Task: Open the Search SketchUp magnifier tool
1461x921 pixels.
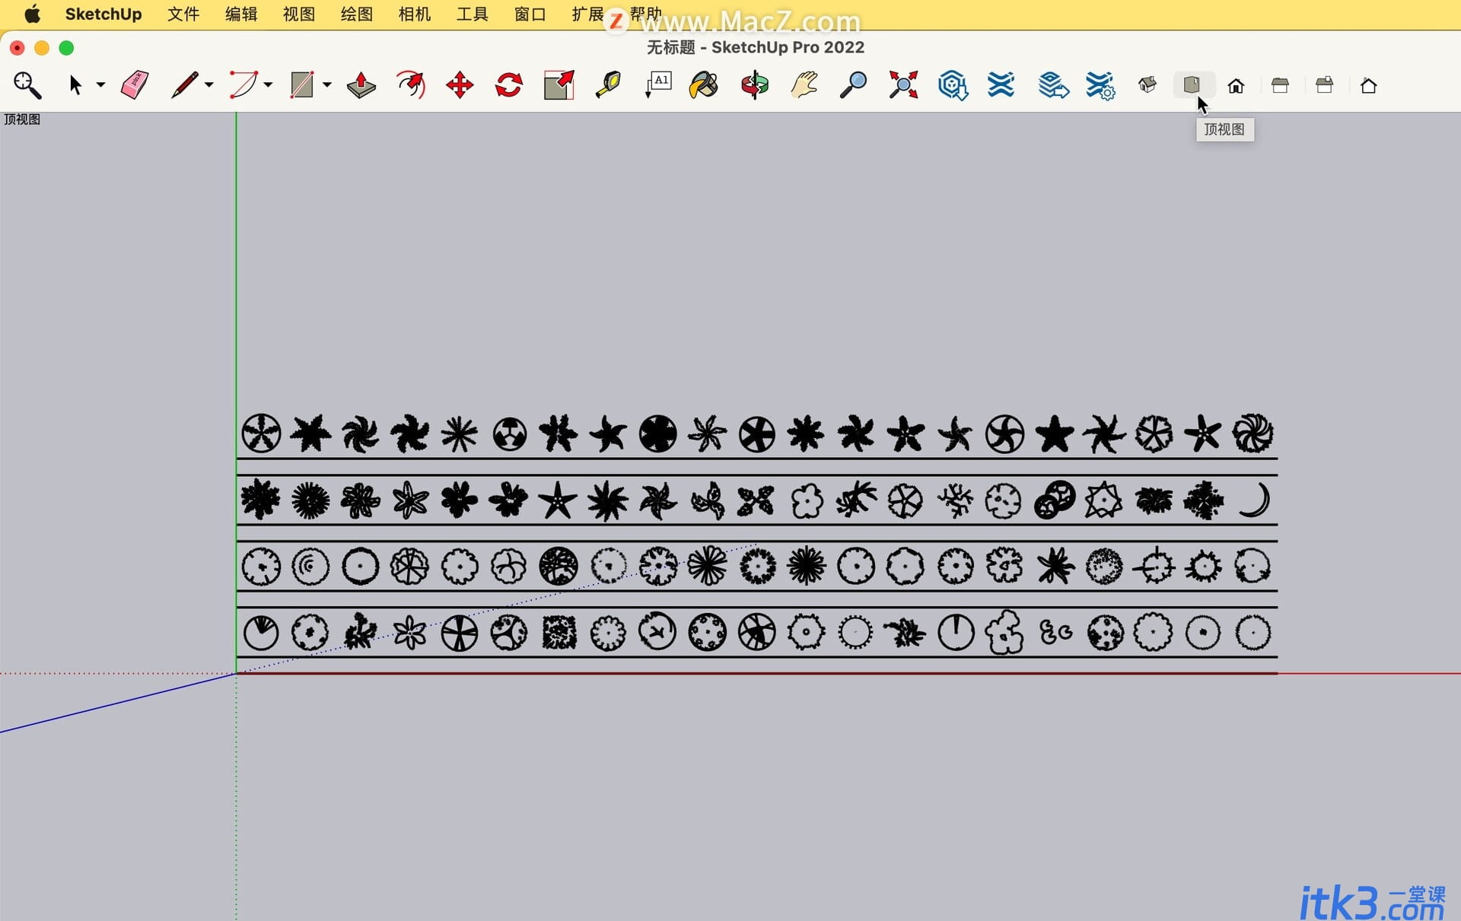Action: 27,85
